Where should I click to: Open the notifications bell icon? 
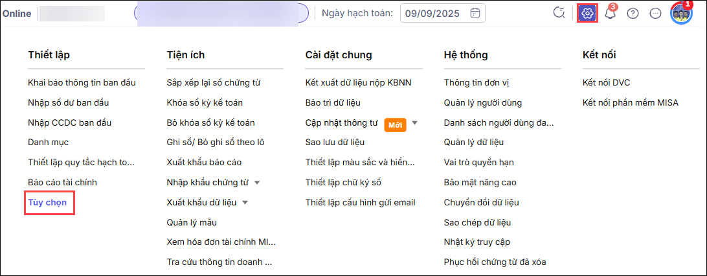610,14
